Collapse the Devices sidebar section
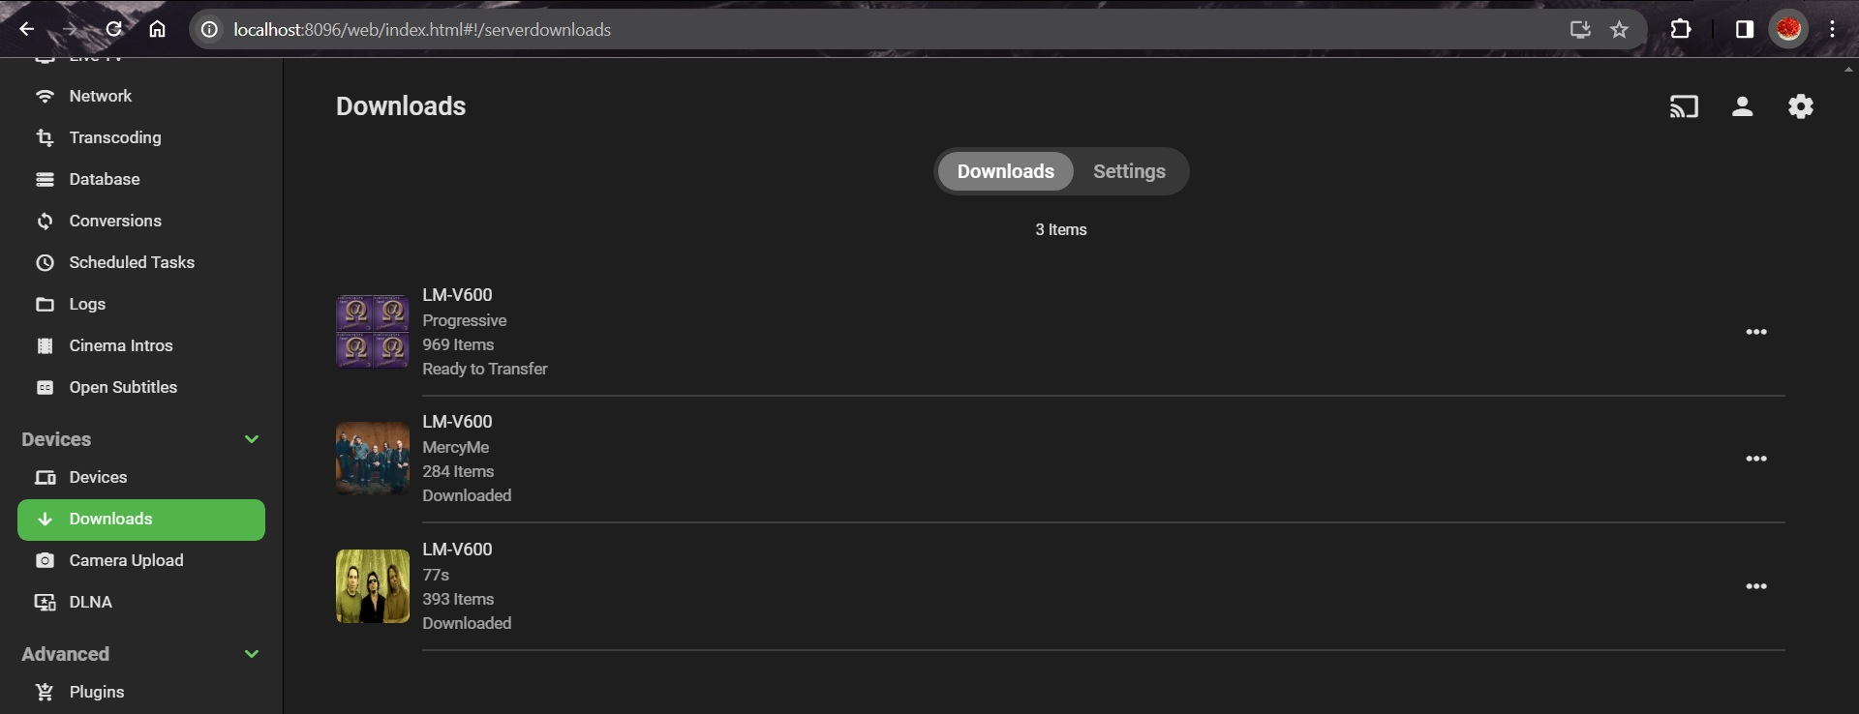 [252, 439]
